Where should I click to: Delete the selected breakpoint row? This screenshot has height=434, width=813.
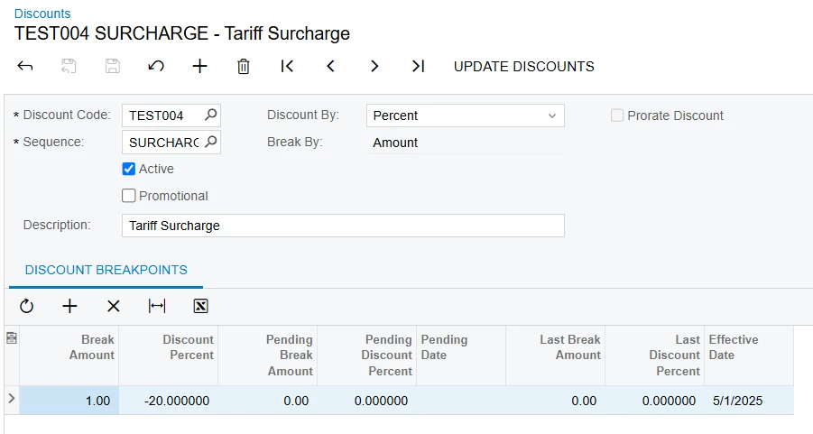click(113, 306)
